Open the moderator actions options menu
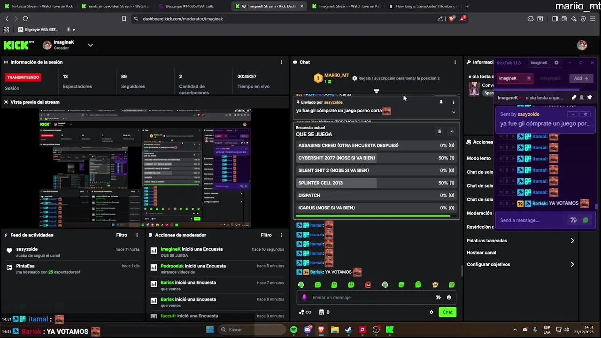Screen dimensions: 601x338 (281, 235)
